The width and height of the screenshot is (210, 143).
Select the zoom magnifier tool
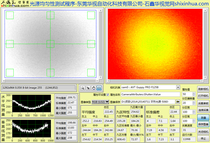coord(83,88)
